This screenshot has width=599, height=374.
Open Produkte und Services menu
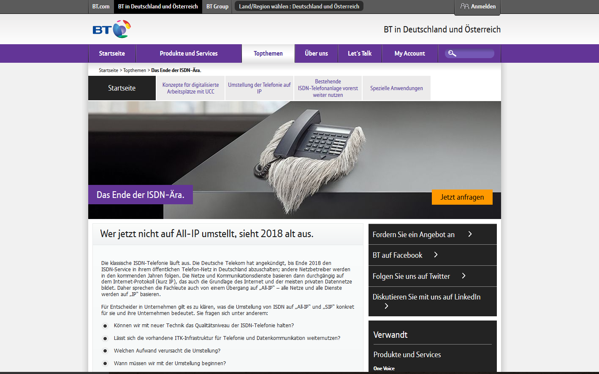point(189,53)
